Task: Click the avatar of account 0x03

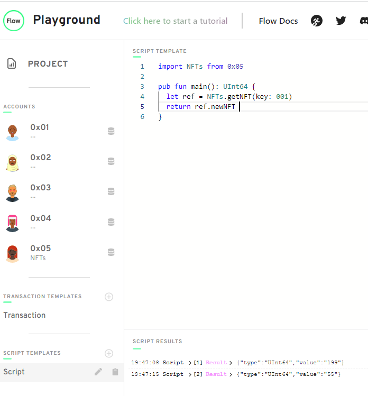Action: pos(12,193)
